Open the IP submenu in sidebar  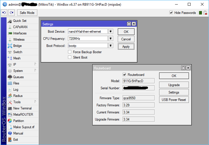[15, 65]
